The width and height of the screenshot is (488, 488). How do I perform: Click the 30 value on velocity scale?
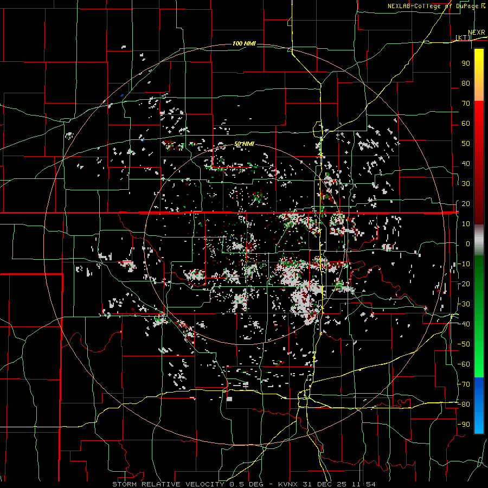[466, 184]
